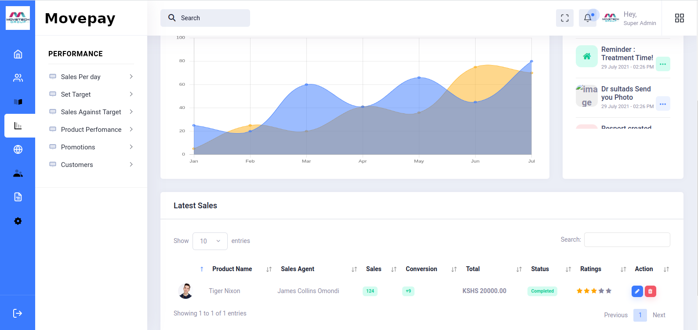Viewport: 698px width, 330px height.
Task: Focus the Latest Sales table search box
Action: [627, 240]
